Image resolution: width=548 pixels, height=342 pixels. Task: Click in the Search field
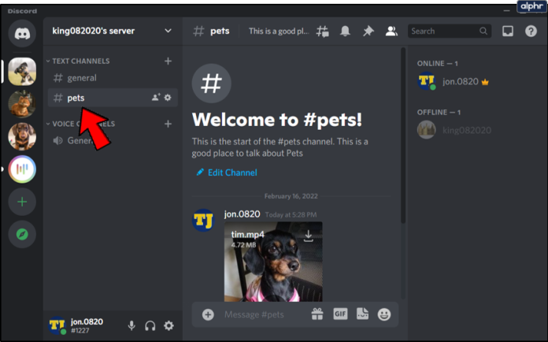pyautogui.click(x=449, y=31)
